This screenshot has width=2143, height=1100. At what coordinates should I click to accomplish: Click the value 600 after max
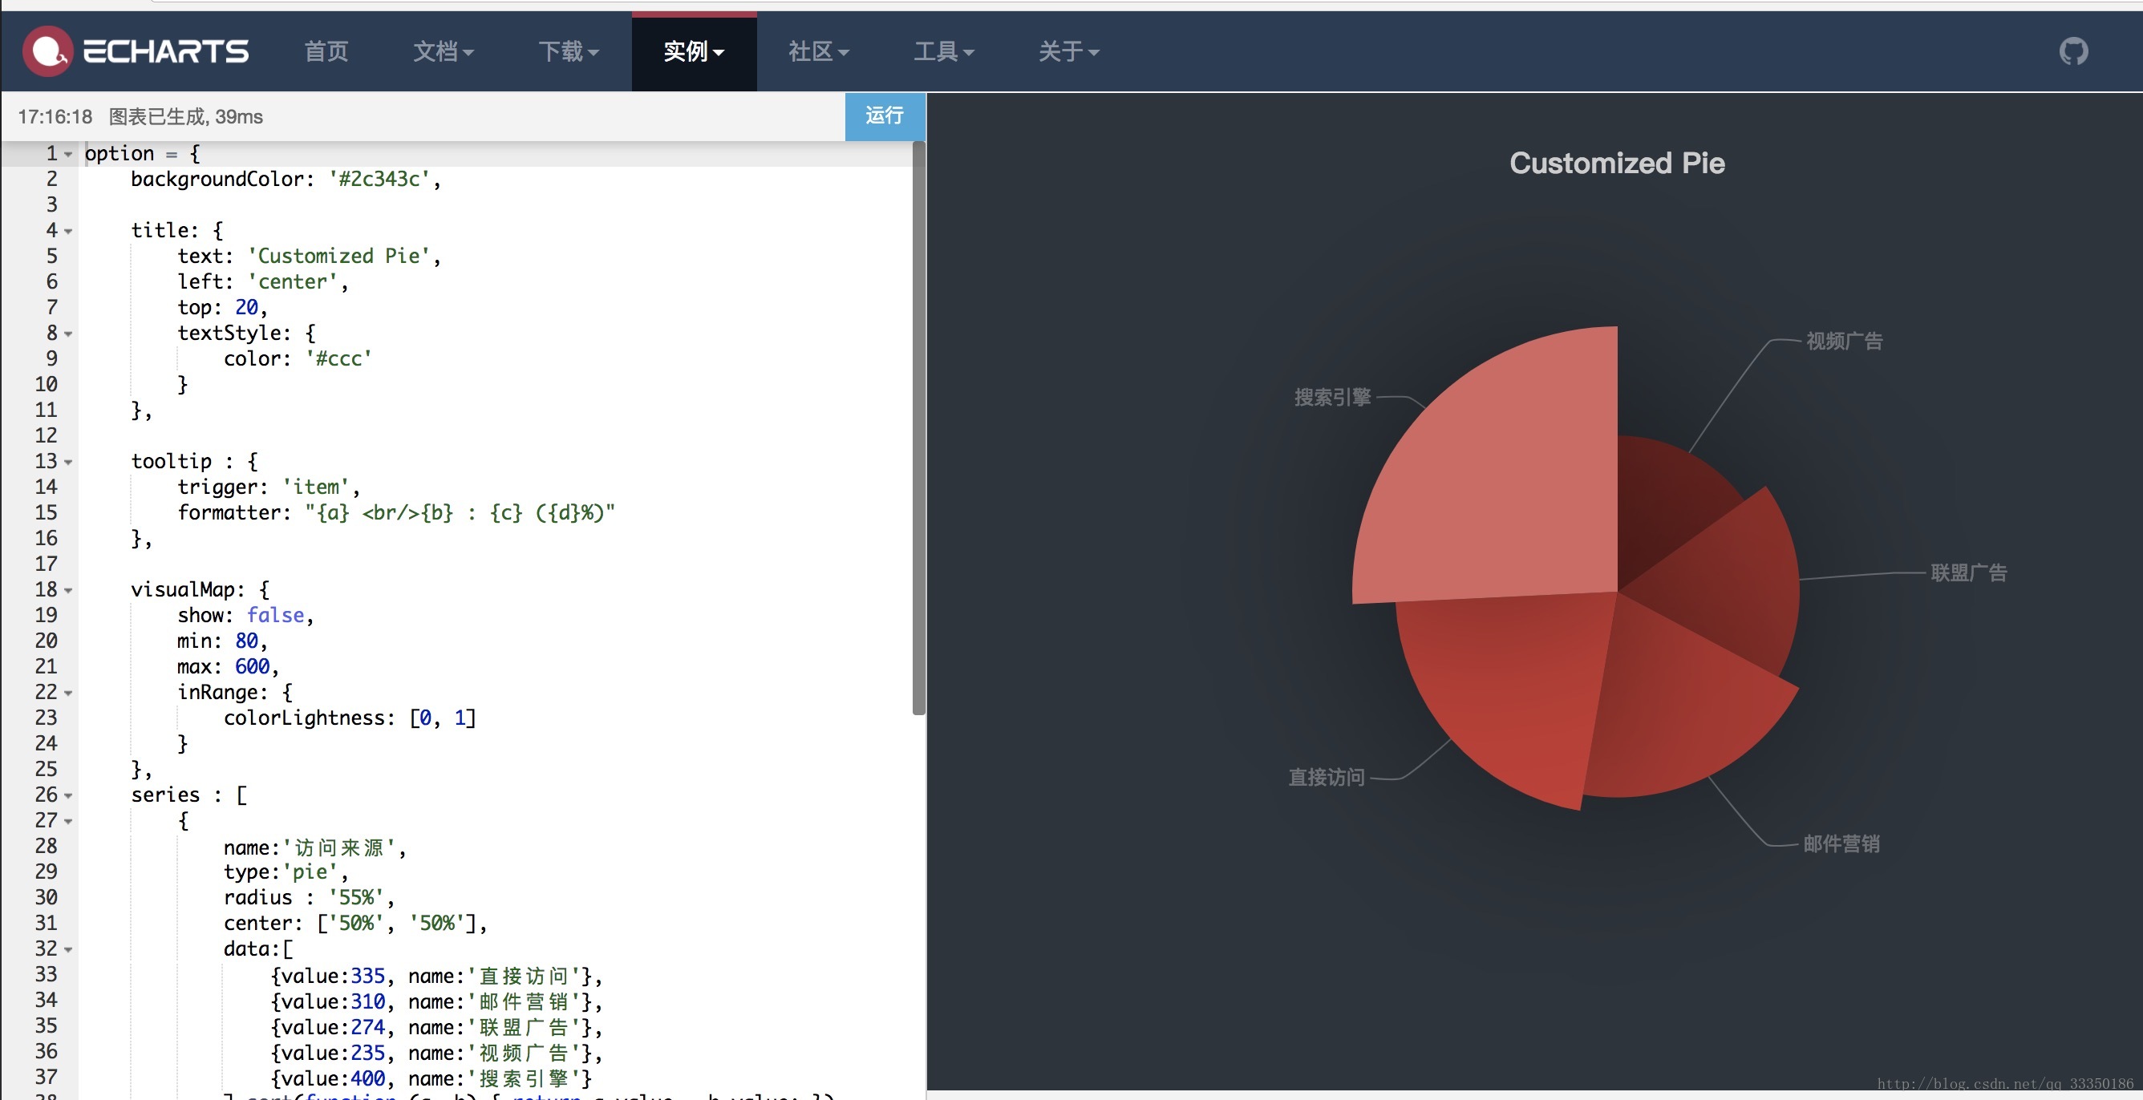tap(252, 667)
